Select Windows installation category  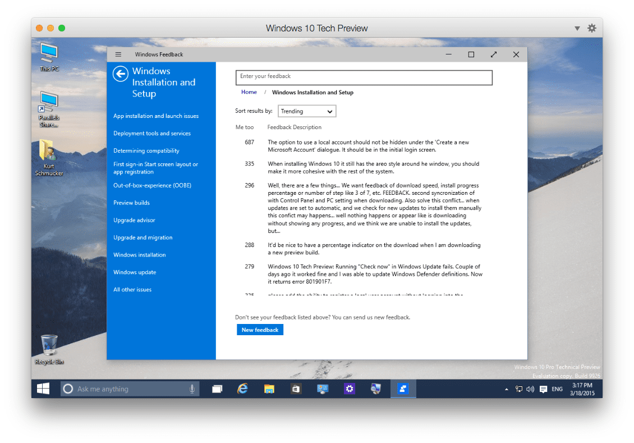140,255
